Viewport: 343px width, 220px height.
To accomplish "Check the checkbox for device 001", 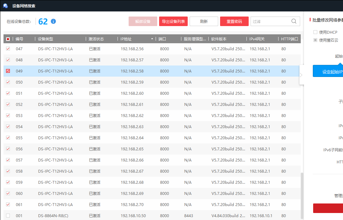I will 8,216.
